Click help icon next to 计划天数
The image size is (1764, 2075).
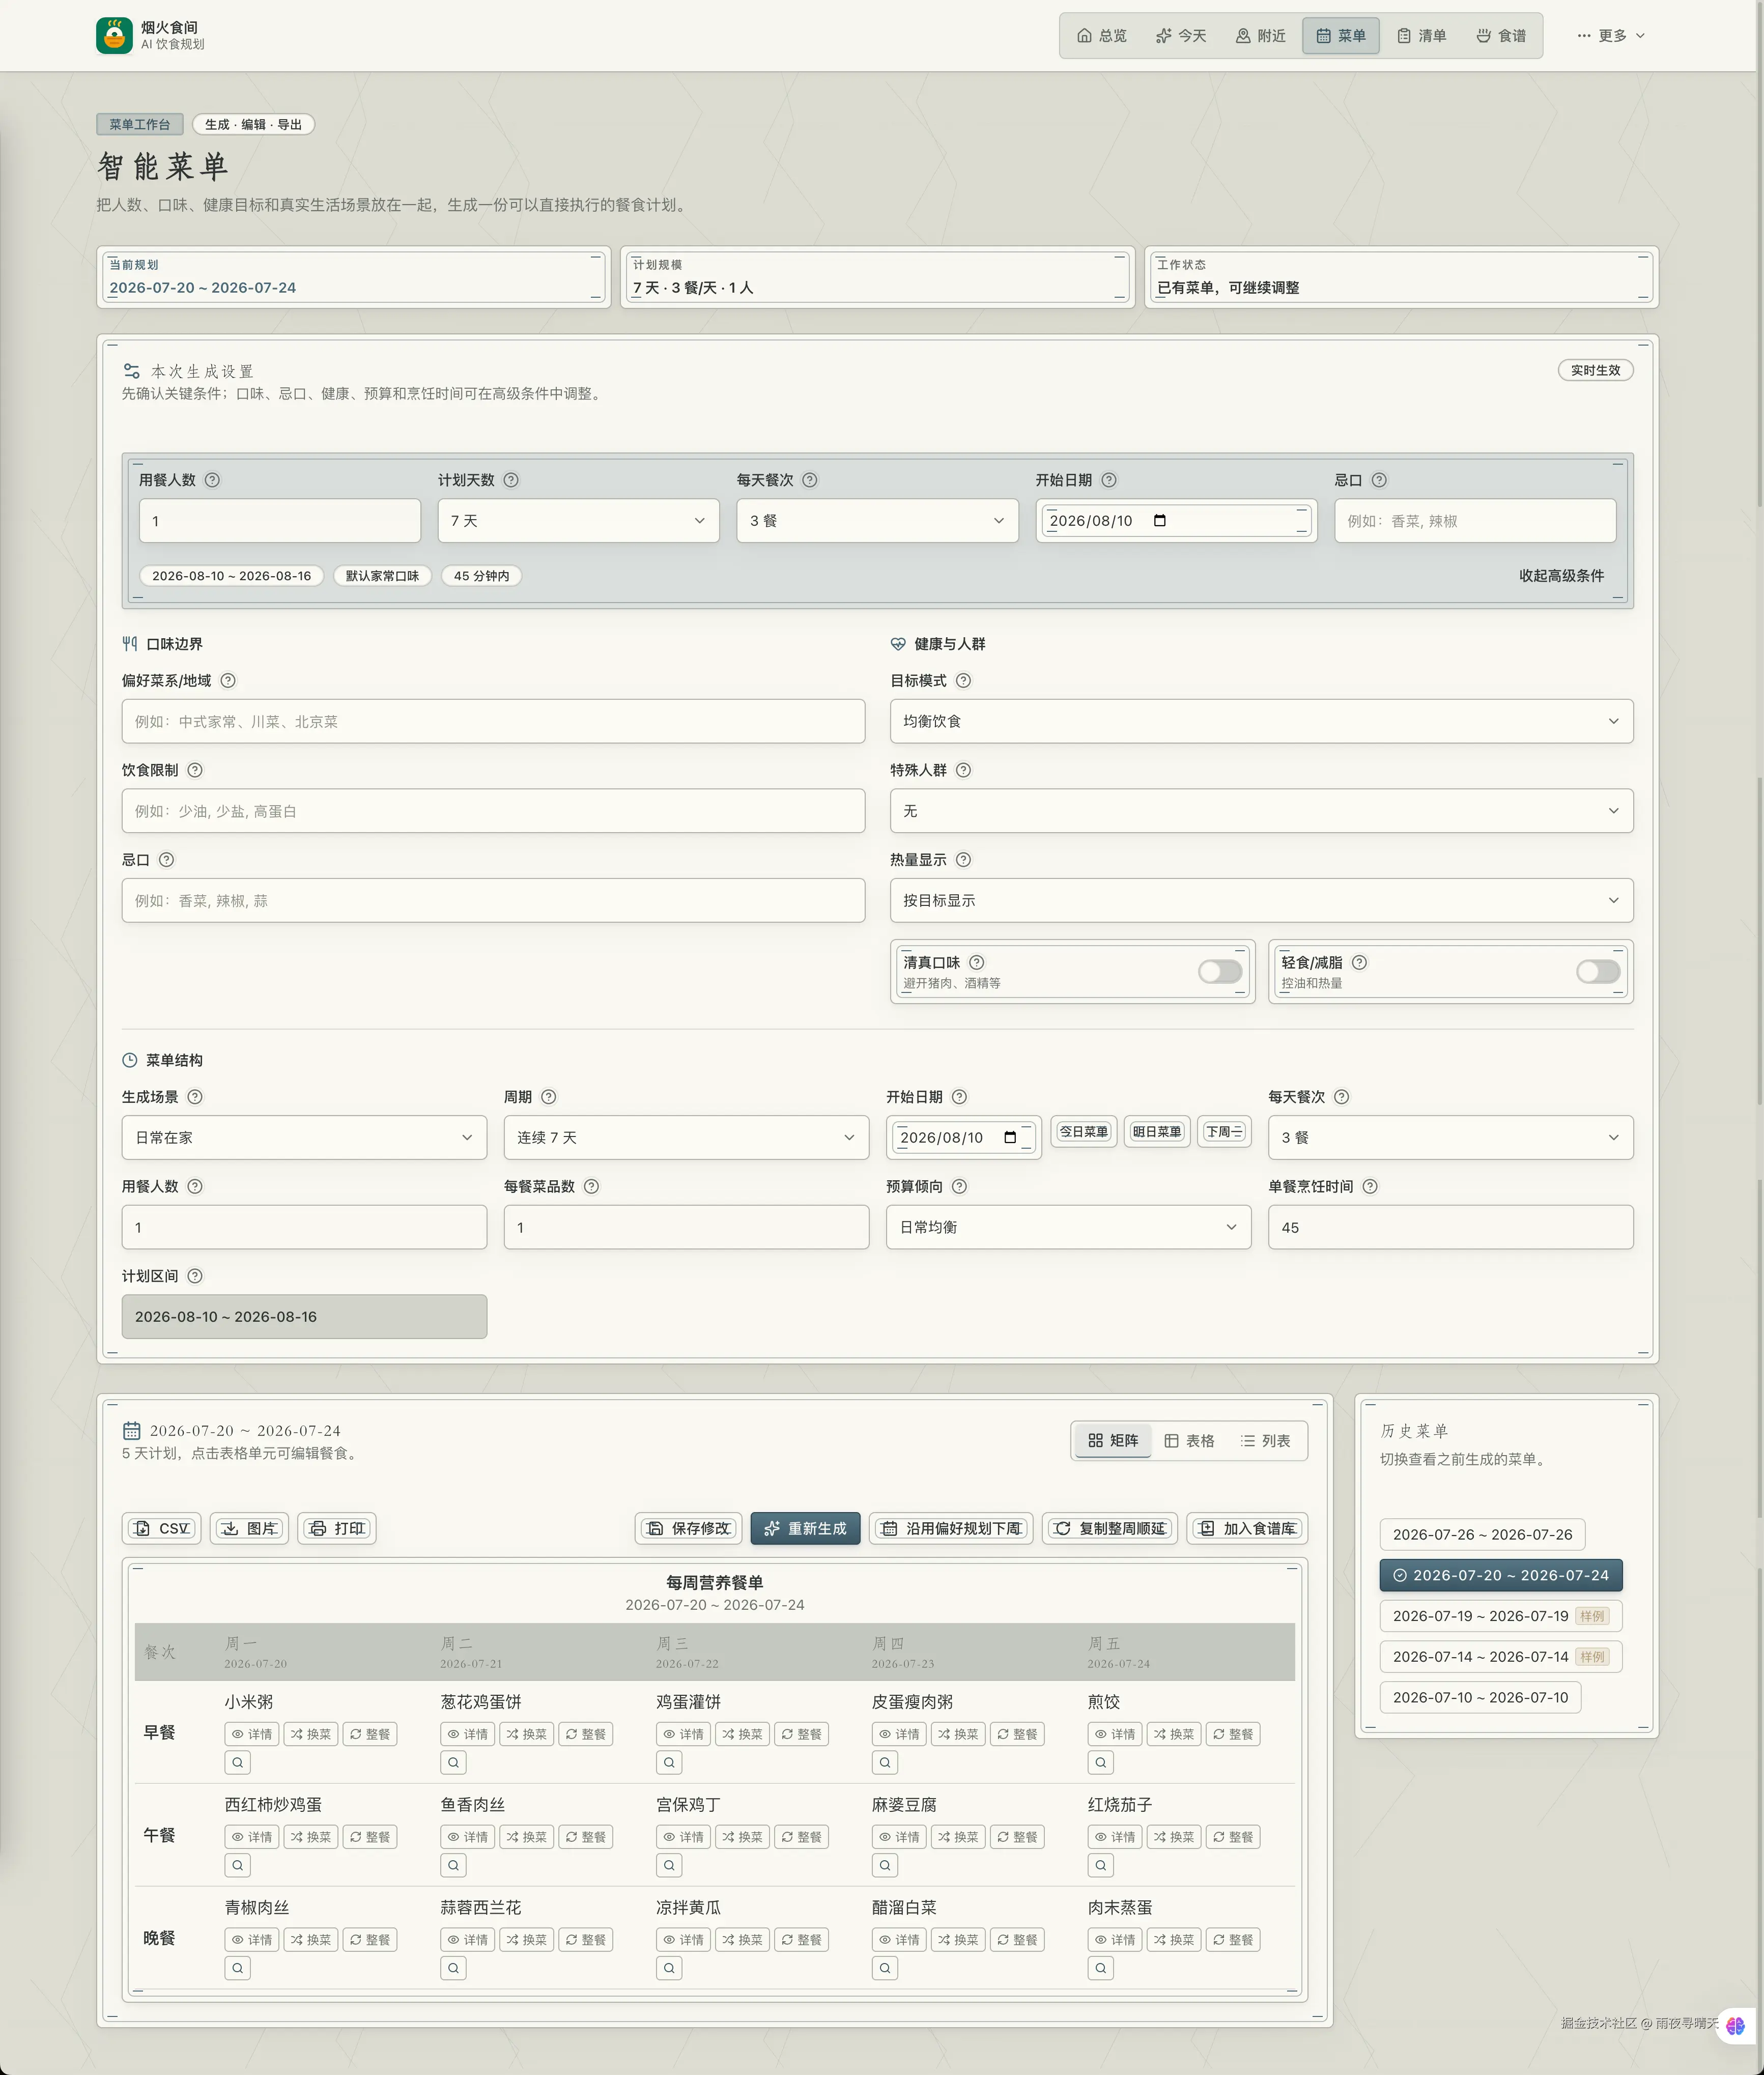pos(511,480)
